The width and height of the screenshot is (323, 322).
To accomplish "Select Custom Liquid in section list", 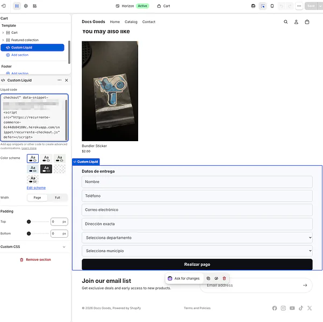I will pyautogui.click(x=33, y=48).
